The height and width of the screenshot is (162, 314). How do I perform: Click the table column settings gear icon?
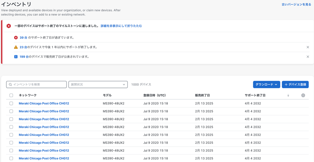[x=303, y=95]
